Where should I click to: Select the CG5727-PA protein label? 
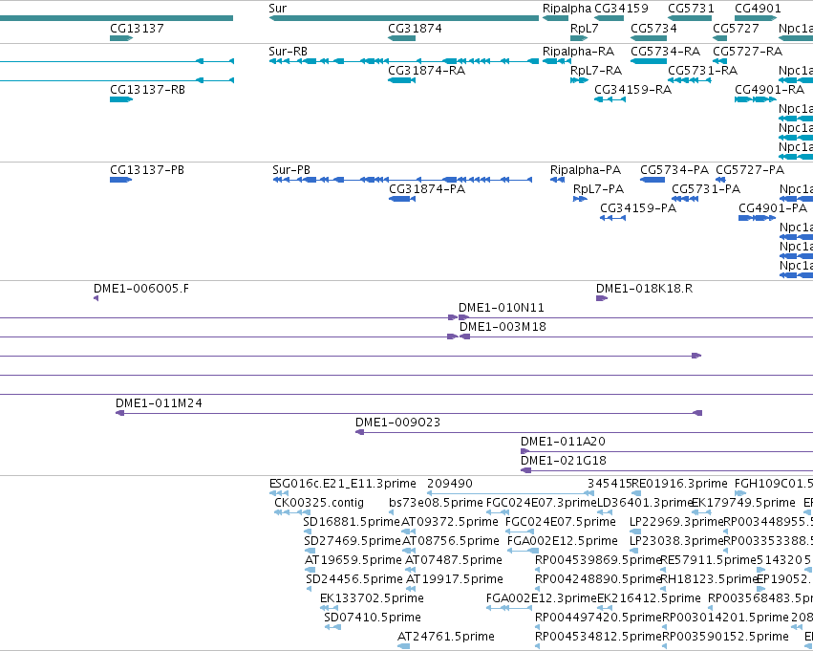coord(750,170)
